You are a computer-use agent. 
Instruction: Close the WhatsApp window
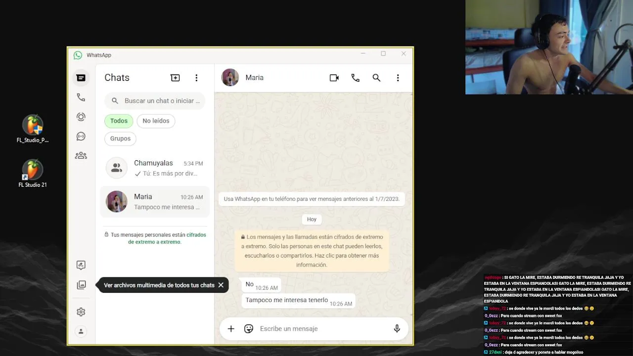point(404,53)
